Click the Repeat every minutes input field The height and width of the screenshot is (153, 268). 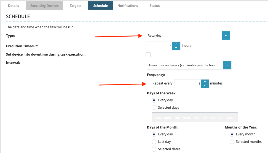pyautogui.click(x=187, y=84)
